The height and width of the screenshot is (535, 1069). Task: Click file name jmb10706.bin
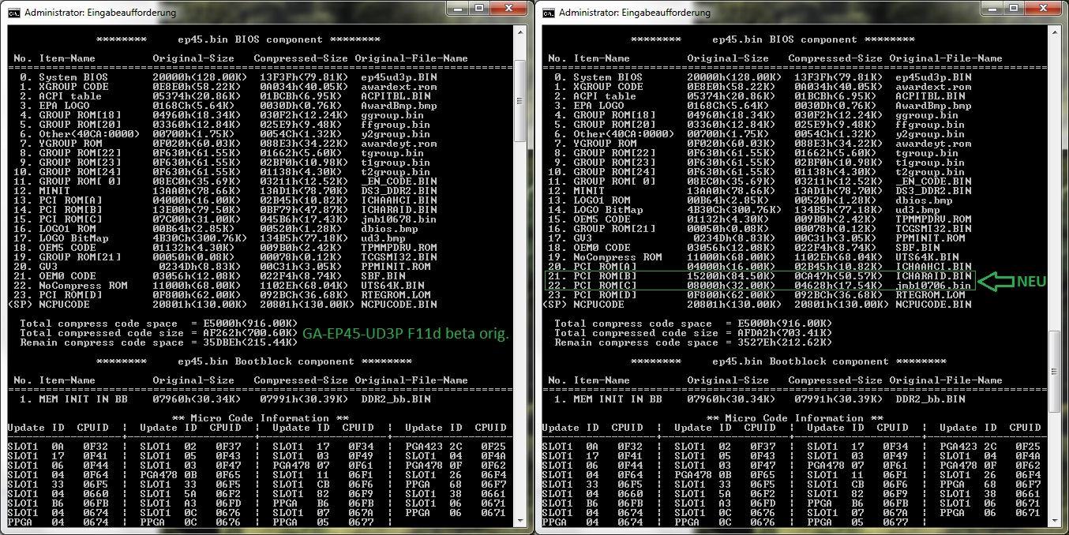point(933,286)
